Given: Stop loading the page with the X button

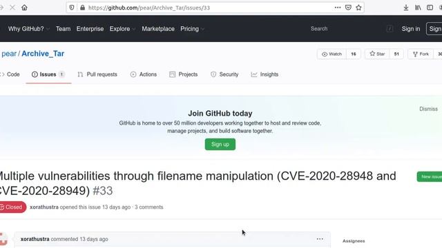Looking at the screenshot, I should tap(12, 8).
